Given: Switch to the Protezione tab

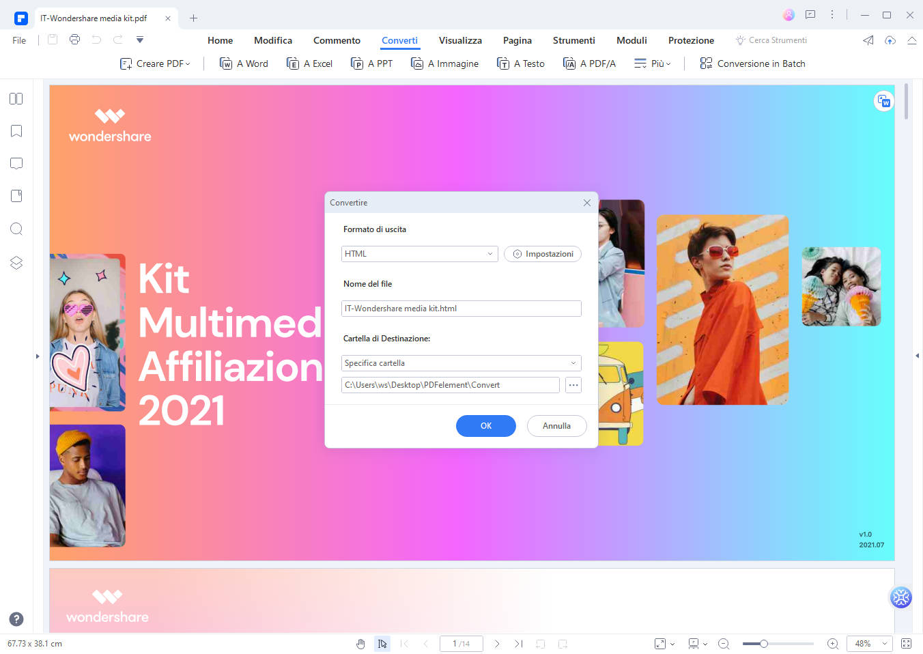Looking at the screenshot, I should tap(691, 40).
